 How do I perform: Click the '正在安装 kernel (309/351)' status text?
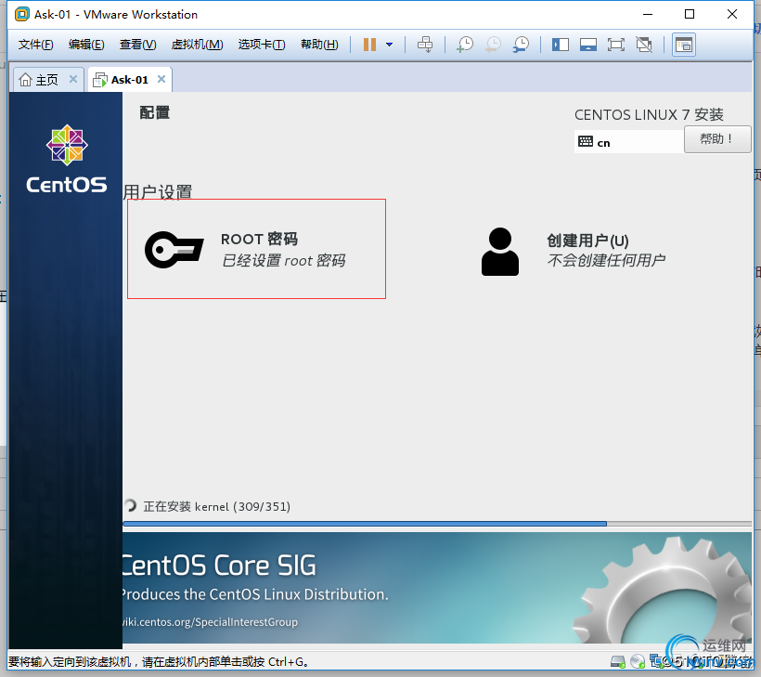pos(216,506)
